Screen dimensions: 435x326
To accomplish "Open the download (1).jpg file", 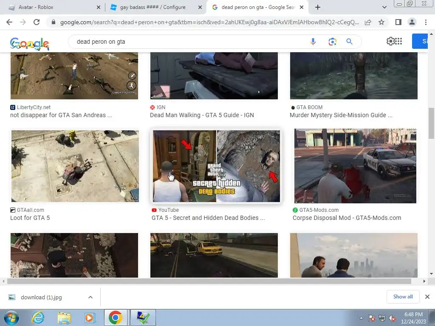I will point(41,297).
